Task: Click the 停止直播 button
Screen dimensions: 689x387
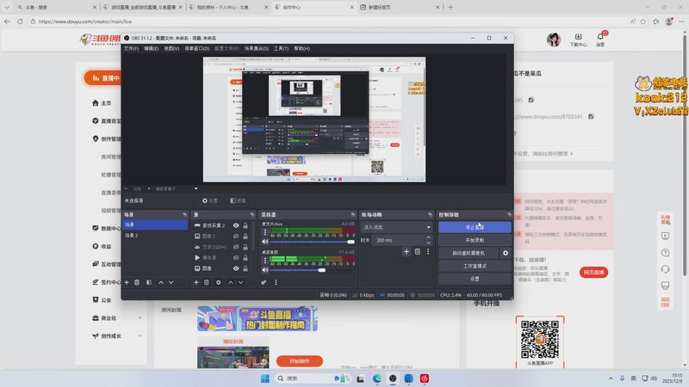Action: (x=475, y=227)
